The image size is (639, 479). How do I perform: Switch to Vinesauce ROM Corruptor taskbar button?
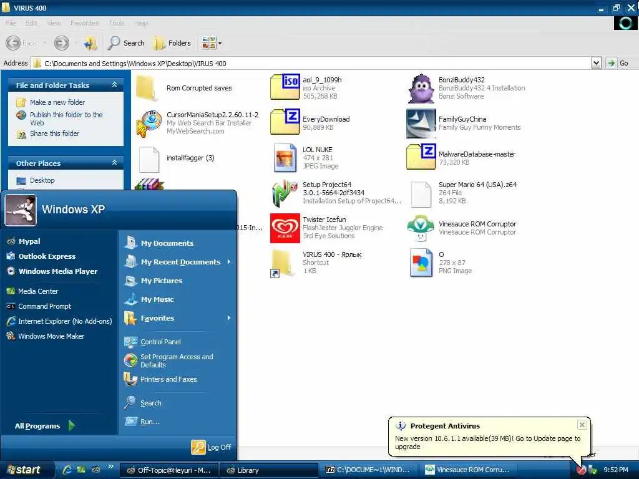(x=468, y=470)
